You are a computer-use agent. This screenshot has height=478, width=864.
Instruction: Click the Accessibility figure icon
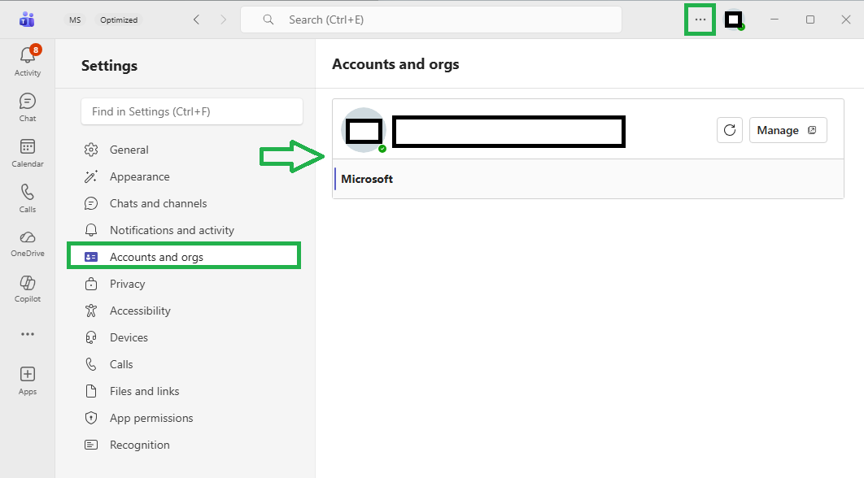point(91,311)
